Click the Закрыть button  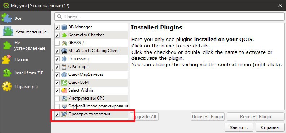pos(239,127)
